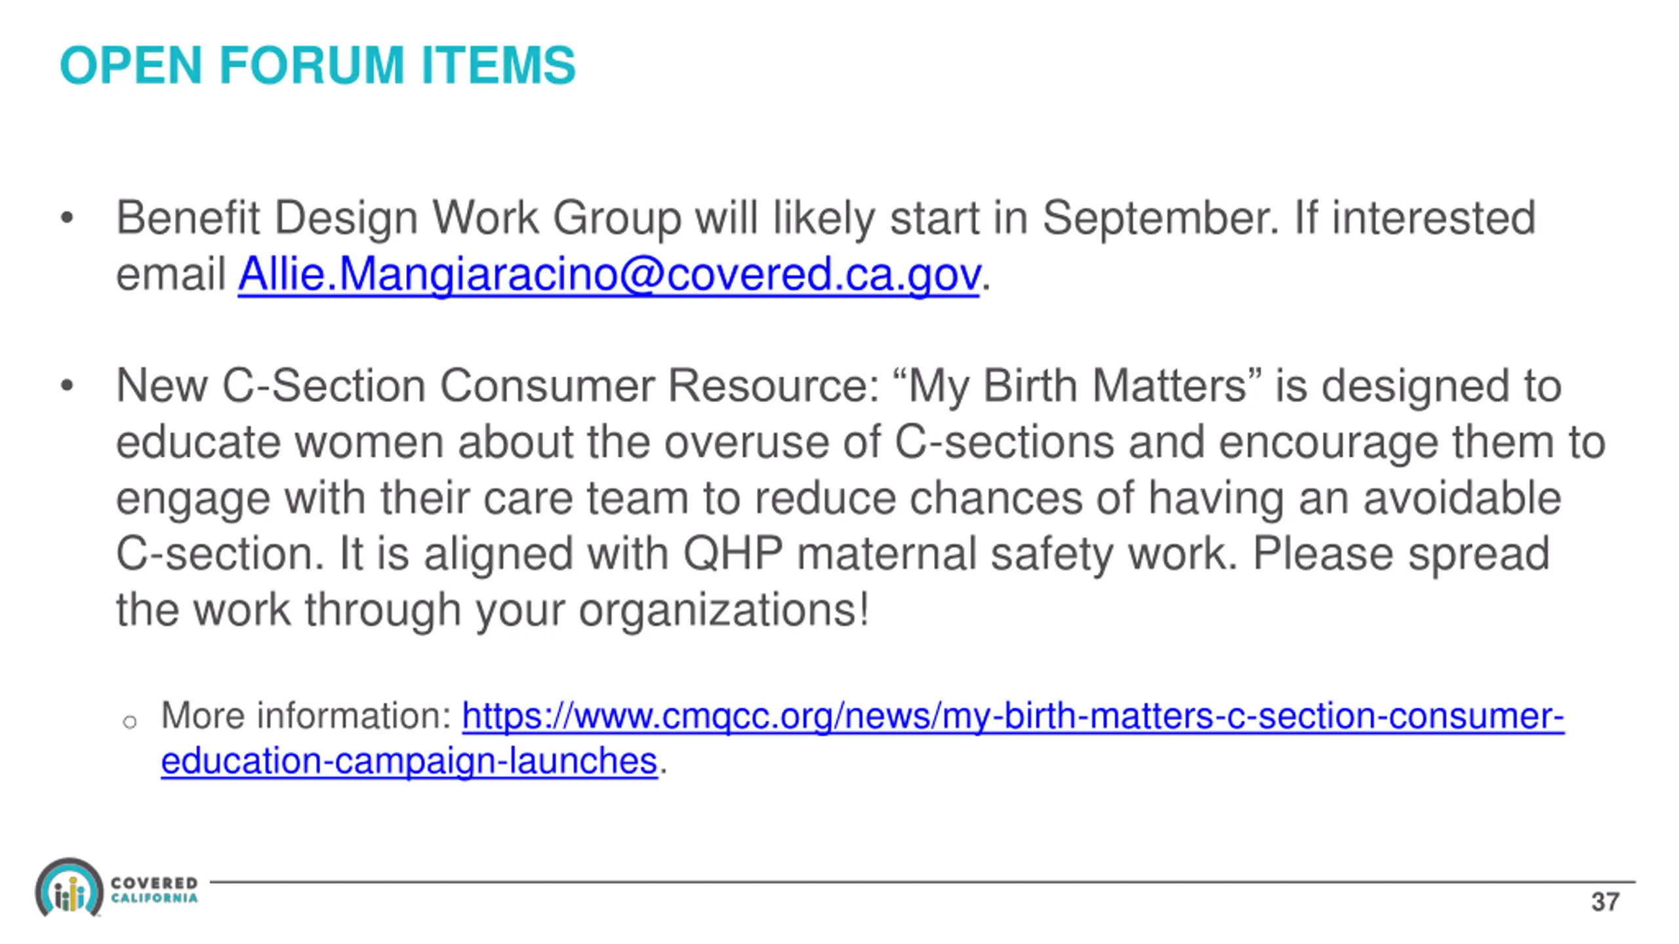Click the COVERED CALIFORNIA wordmark text
Viewport: 1679px width, 944px height.
[154, 890]
